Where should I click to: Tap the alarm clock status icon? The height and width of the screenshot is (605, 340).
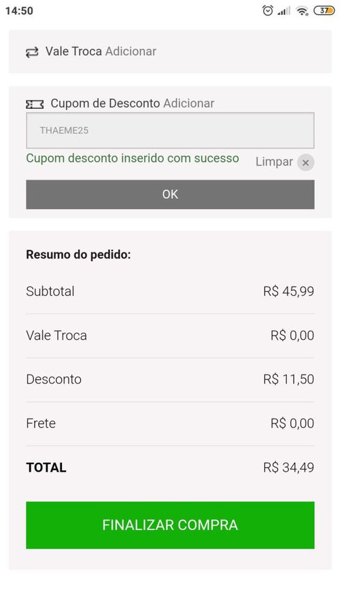pyautogui.click(x=267, y=10)
